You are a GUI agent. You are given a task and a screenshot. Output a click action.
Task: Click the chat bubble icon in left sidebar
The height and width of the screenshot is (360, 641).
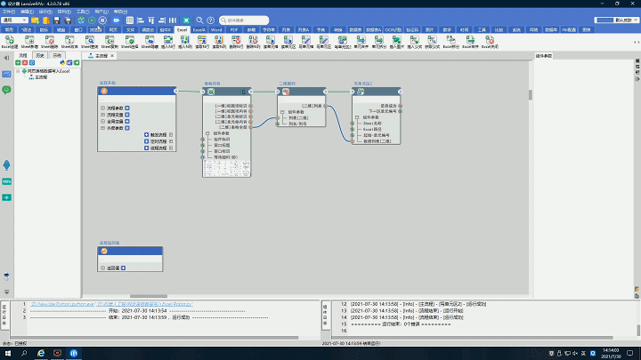coord(6,90)
